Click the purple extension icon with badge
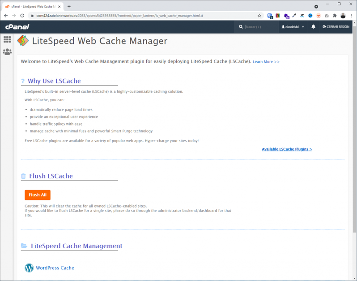Screen dimensions: 357x281 (286, 16)
